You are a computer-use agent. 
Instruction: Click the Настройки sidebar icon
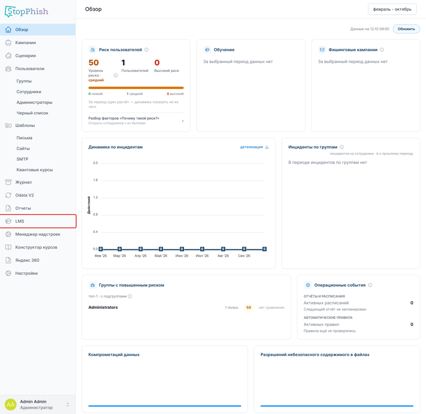click(8, 273)
